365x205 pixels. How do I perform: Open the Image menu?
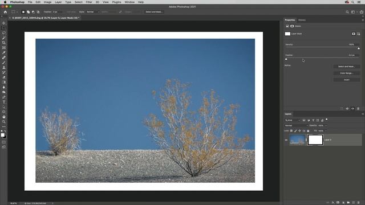click(x=47, y=2)
